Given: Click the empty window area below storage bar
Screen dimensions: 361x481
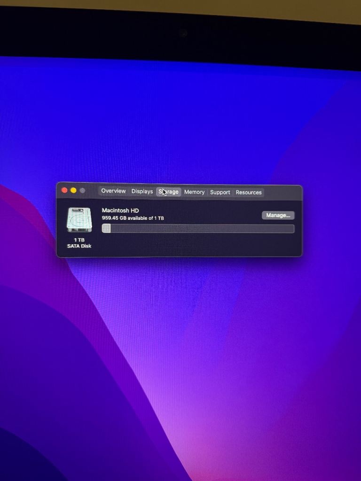Looking at the screenshot, I should pyautogui.click(x=197, y=245).
